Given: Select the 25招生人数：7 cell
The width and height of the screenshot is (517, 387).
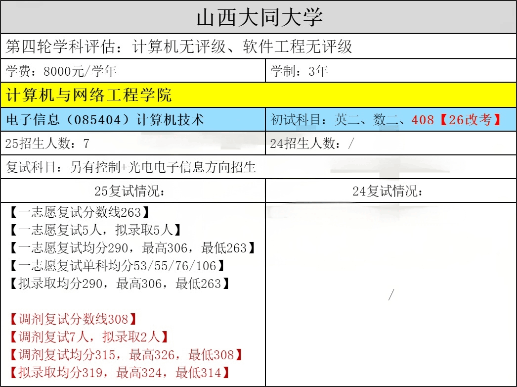Looking at the screenshot, I should click(47, 144).
